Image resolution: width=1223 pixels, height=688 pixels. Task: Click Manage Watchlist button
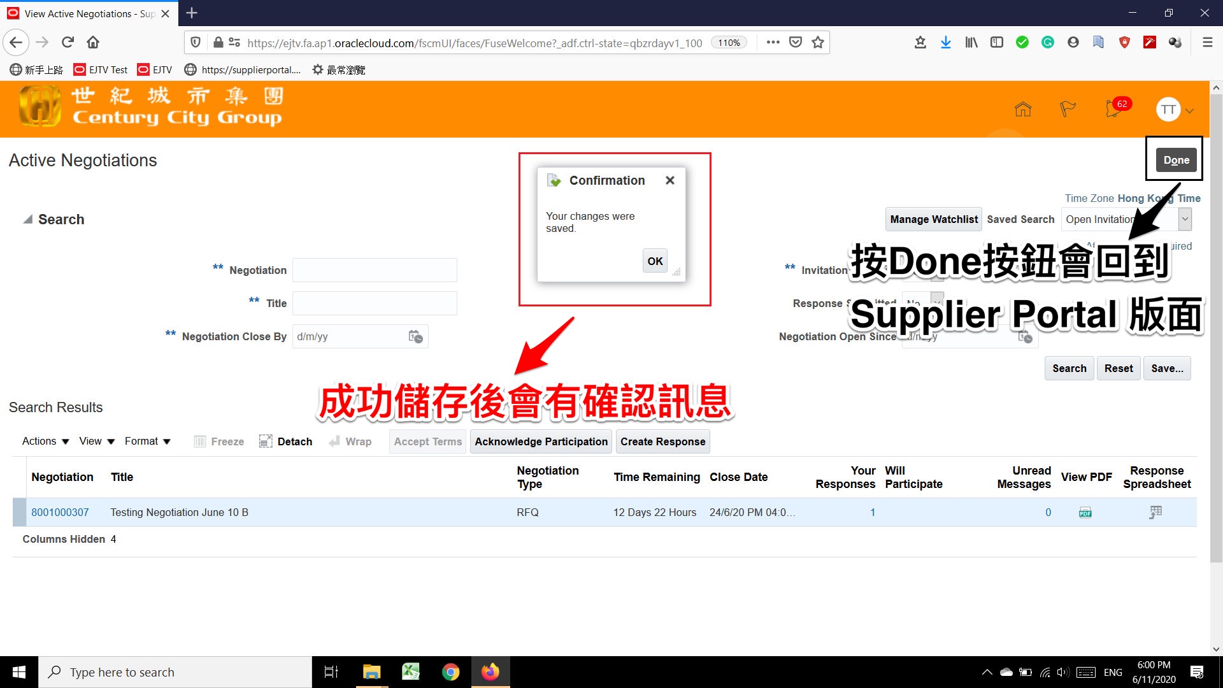(x=933, y=219)
